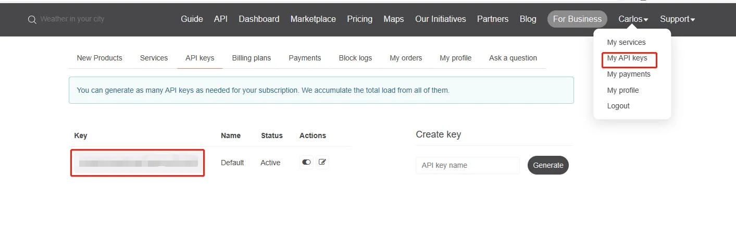This screenshot has width=736, height=247.
Task: Toggle the Default API key status switch
Action: (x=306, y=162)
